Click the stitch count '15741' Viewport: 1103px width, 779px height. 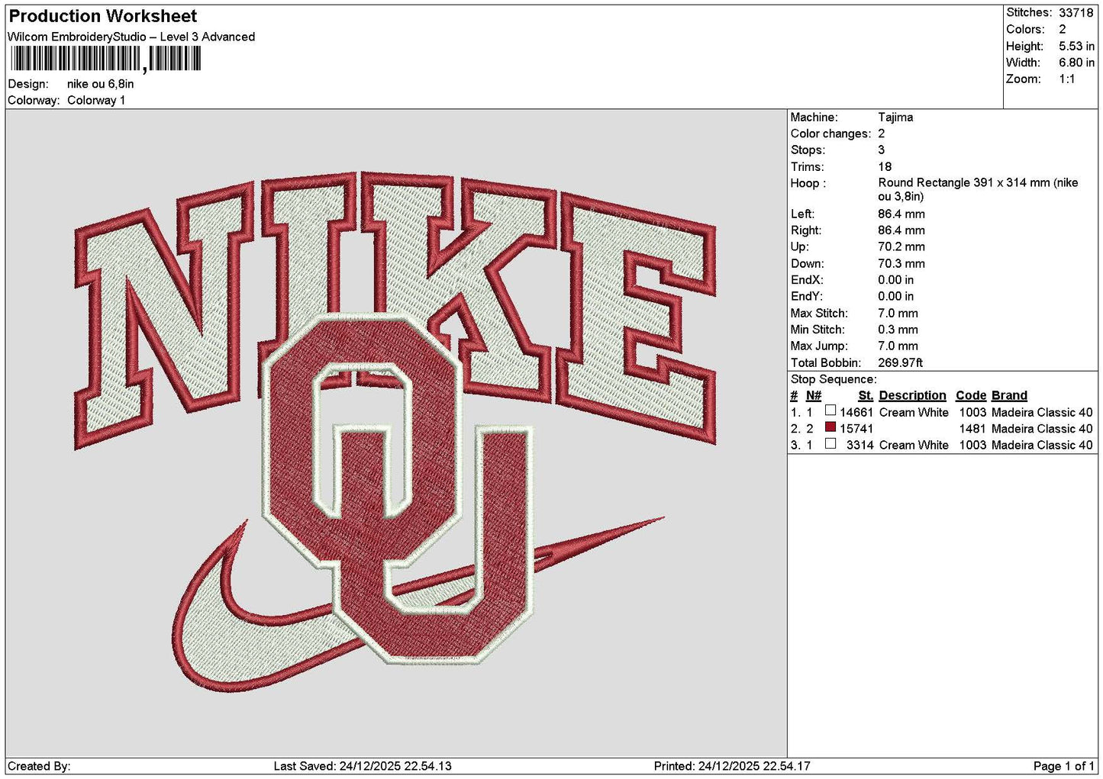(x=856, y=429)
